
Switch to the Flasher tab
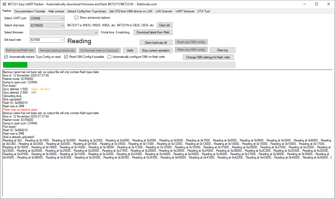coord(7,11)
